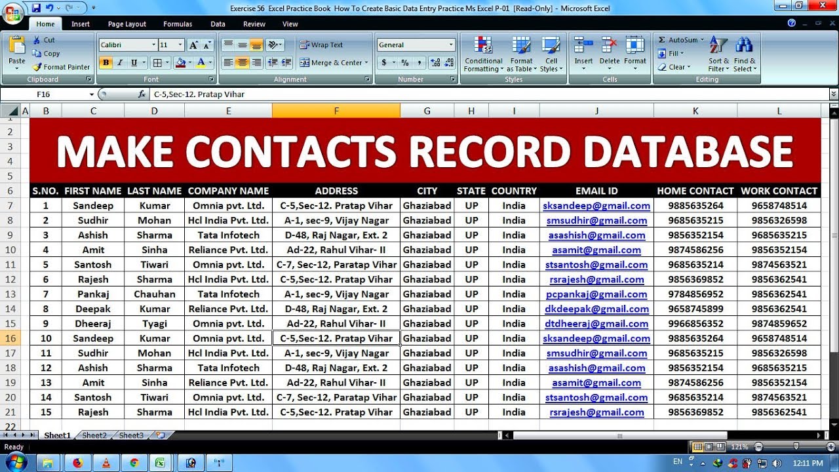Screen dimensions: 839x472
Task: Open the Font Color picker arrow
Action: pyautogui.click(x=210, y=63)
